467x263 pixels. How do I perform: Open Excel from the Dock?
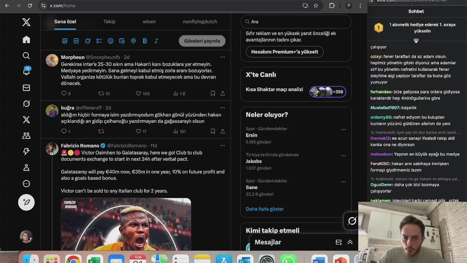click(95, 259)
